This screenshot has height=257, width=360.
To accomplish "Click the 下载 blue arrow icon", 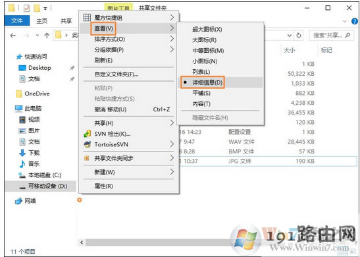I will 22,153.
